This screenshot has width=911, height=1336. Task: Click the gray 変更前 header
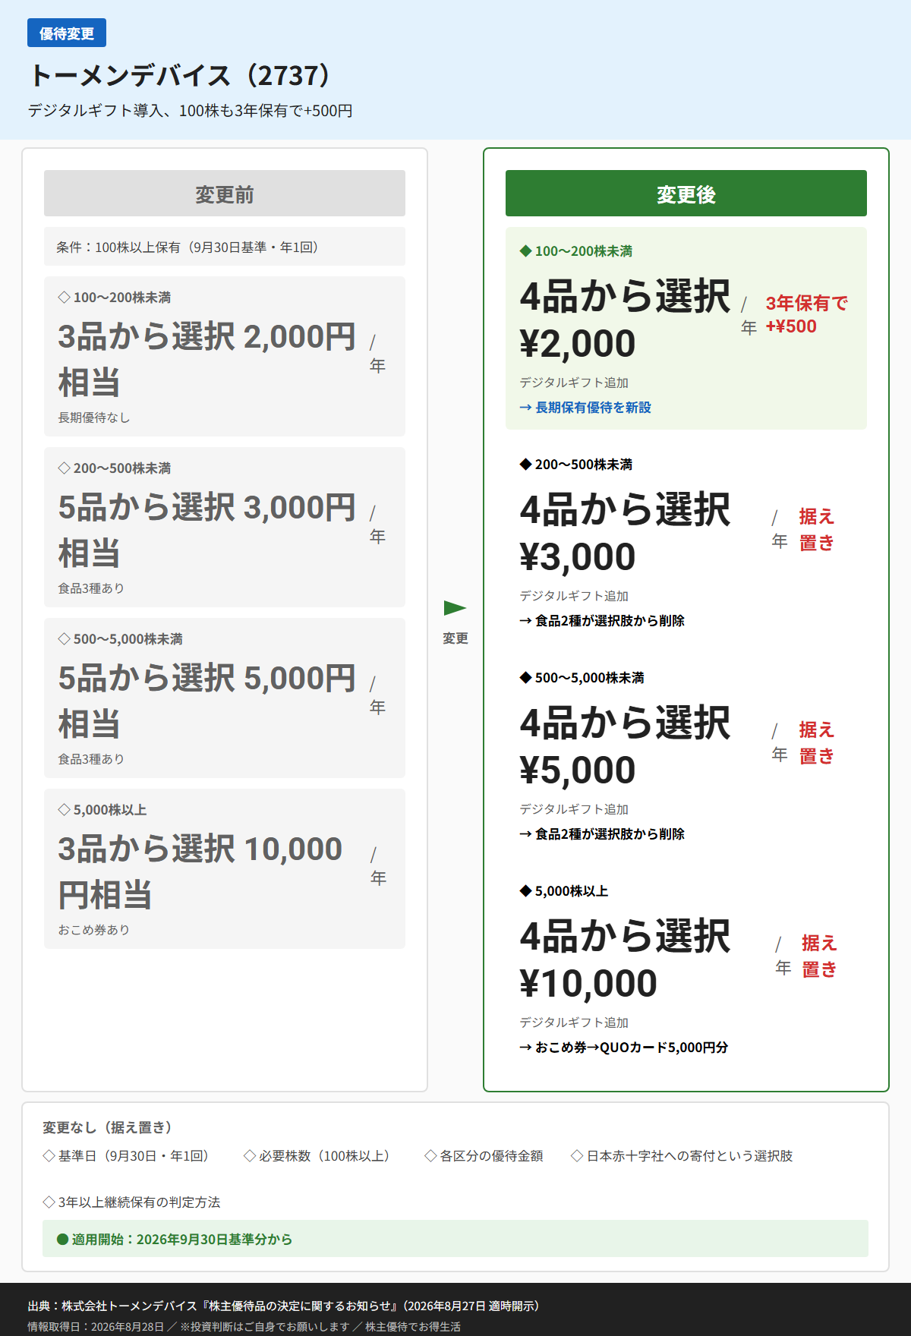point(225,194)
